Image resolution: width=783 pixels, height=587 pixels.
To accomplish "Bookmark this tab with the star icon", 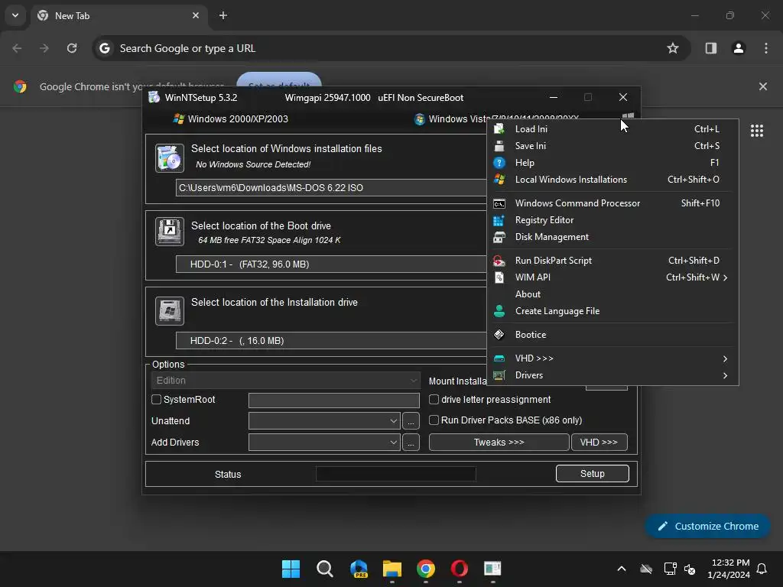I will [673, 48].
